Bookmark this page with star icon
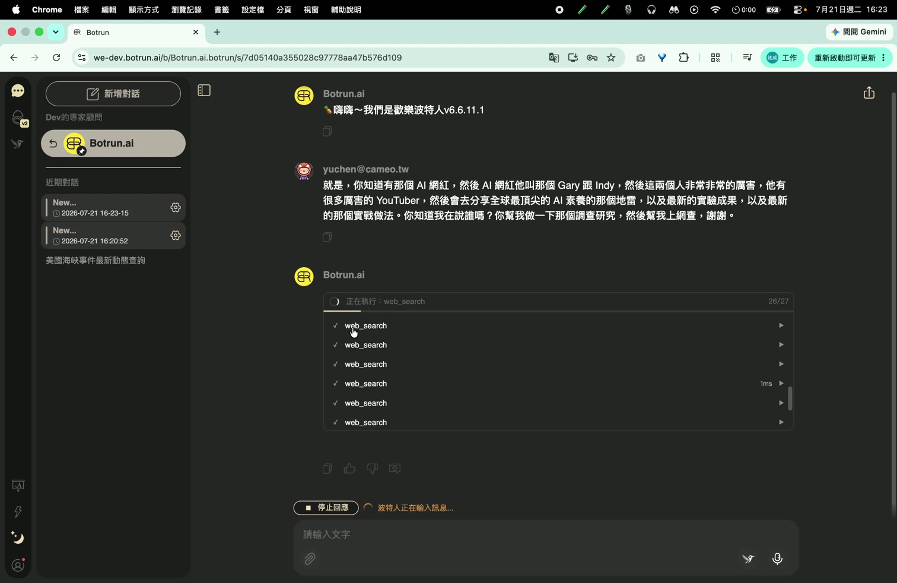The height and width of the screenshot is (583, 897). click(x=611, y=58)
